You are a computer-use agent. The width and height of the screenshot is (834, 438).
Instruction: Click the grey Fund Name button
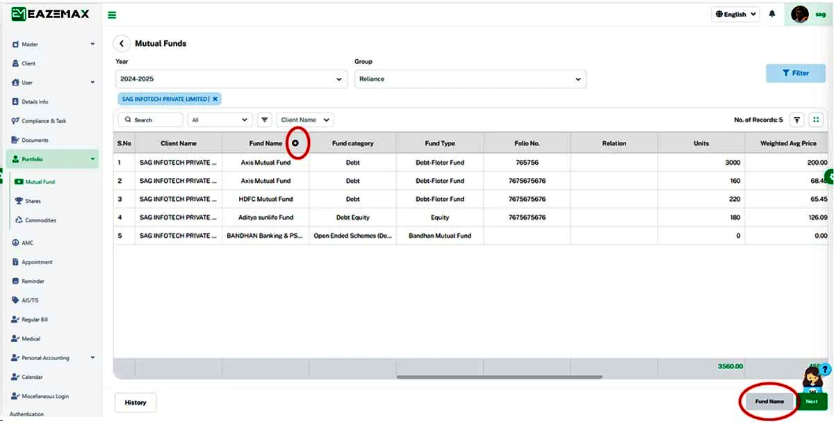pyautogui.click(x=769, y=401)
